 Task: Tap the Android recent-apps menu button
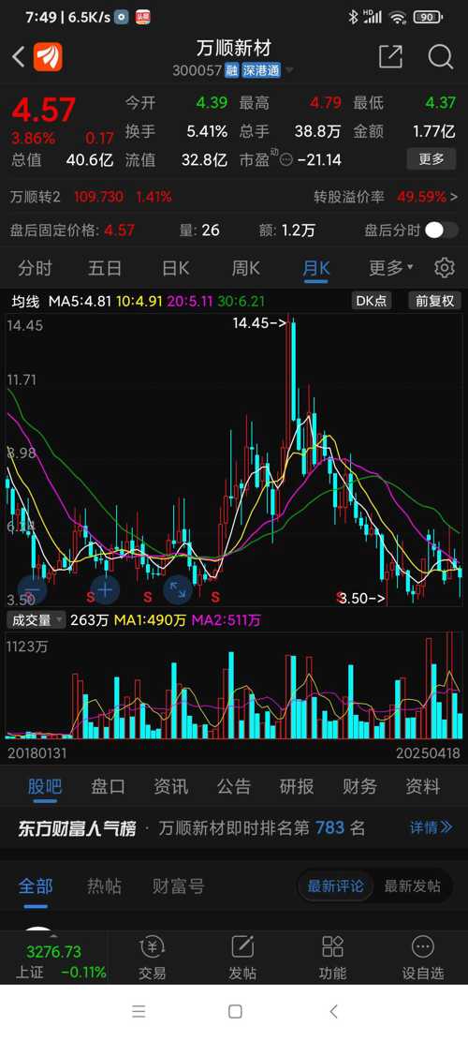click(x=139, y=1011)
